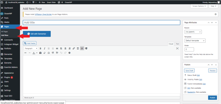The height and width of the screenshot is (104, 221).
Task: Click the blue Publish button
Action: pyautogui.click(x=213, y=98)
